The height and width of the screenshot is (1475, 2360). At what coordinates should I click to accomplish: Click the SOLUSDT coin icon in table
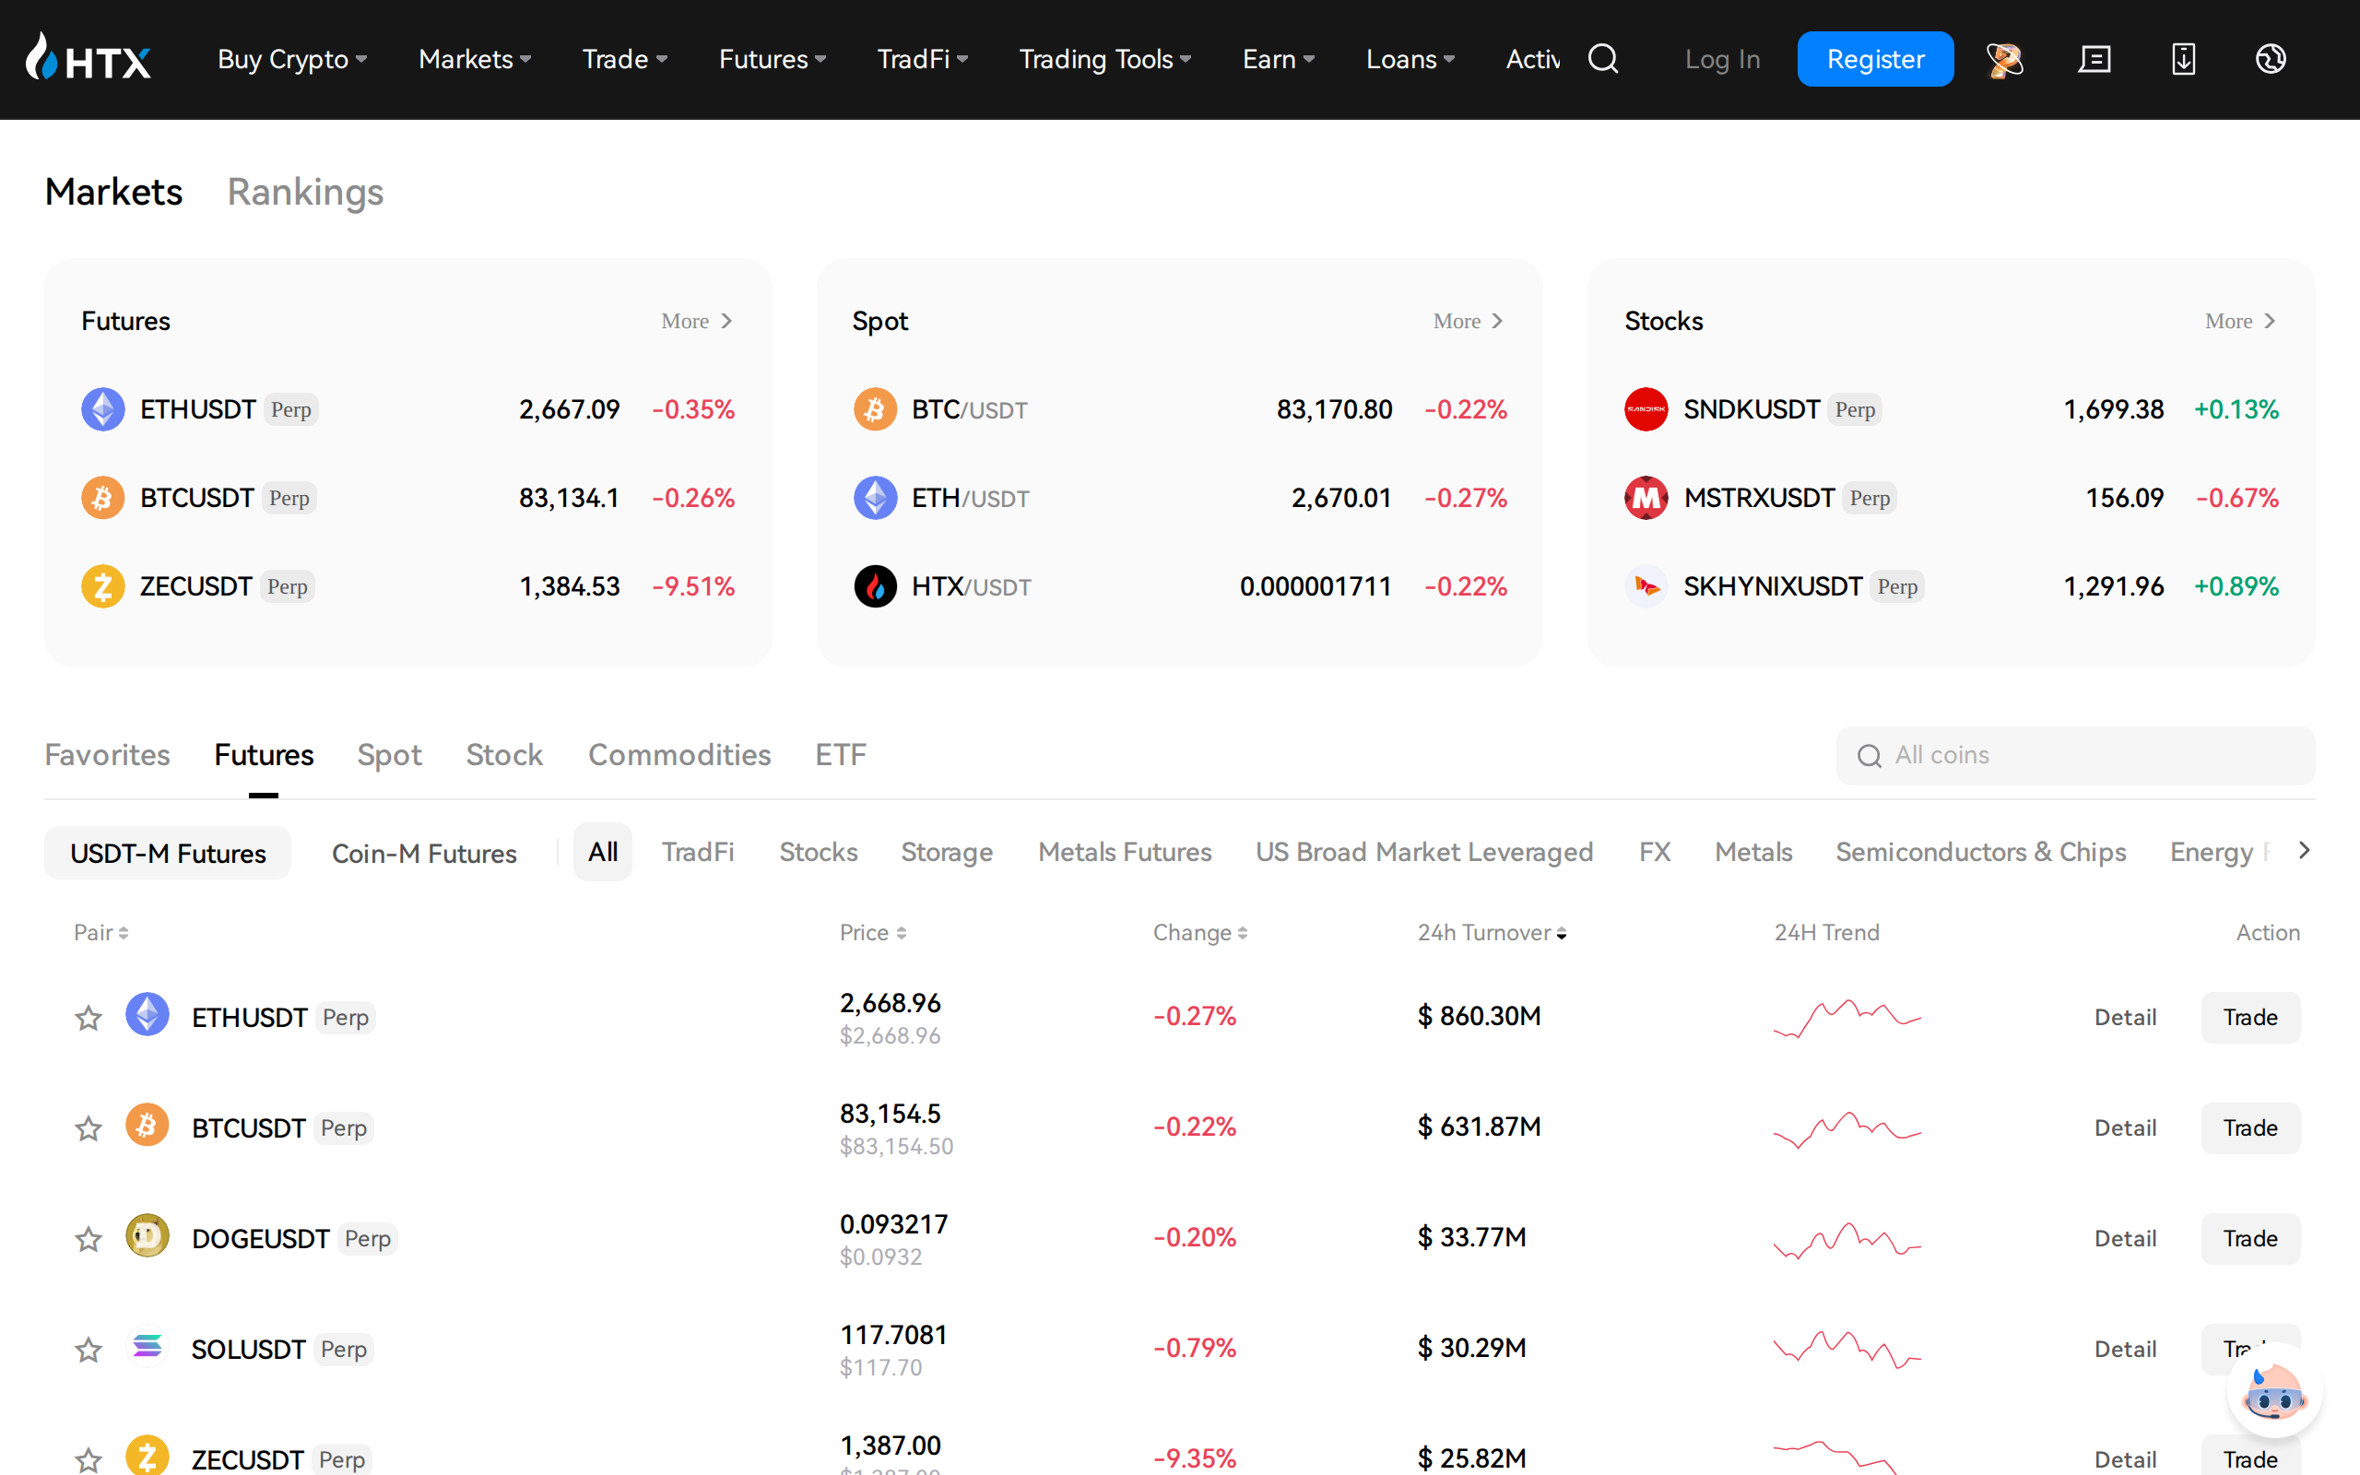pos(147,1347)
